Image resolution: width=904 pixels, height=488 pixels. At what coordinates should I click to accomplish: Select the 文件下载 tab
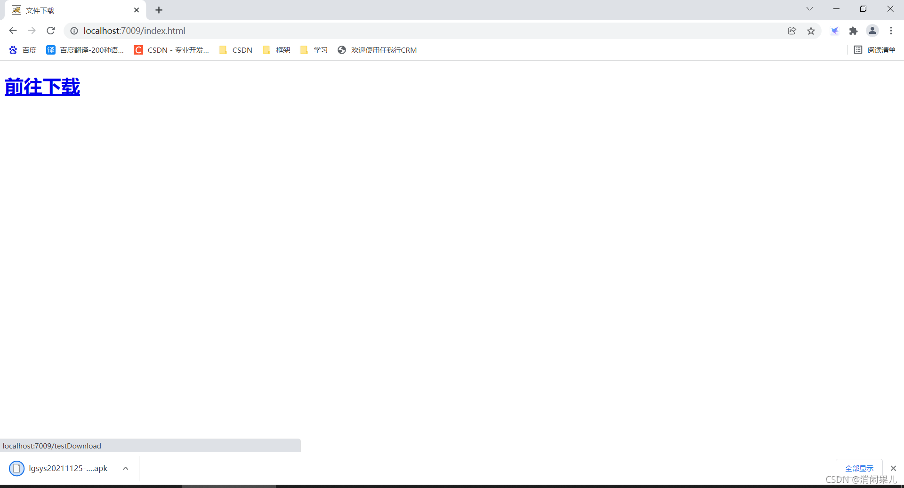[75, 10]
